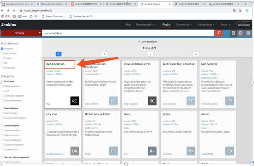
Task: Click the BR icon on Bitbar card
Action: (113, 151)
